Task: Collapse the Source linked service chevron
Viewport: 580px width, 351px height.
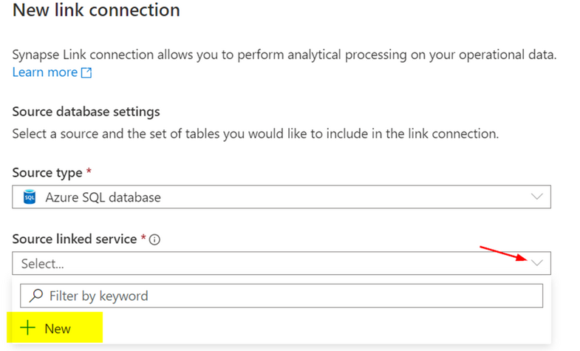Action: [x=536, y=263]
